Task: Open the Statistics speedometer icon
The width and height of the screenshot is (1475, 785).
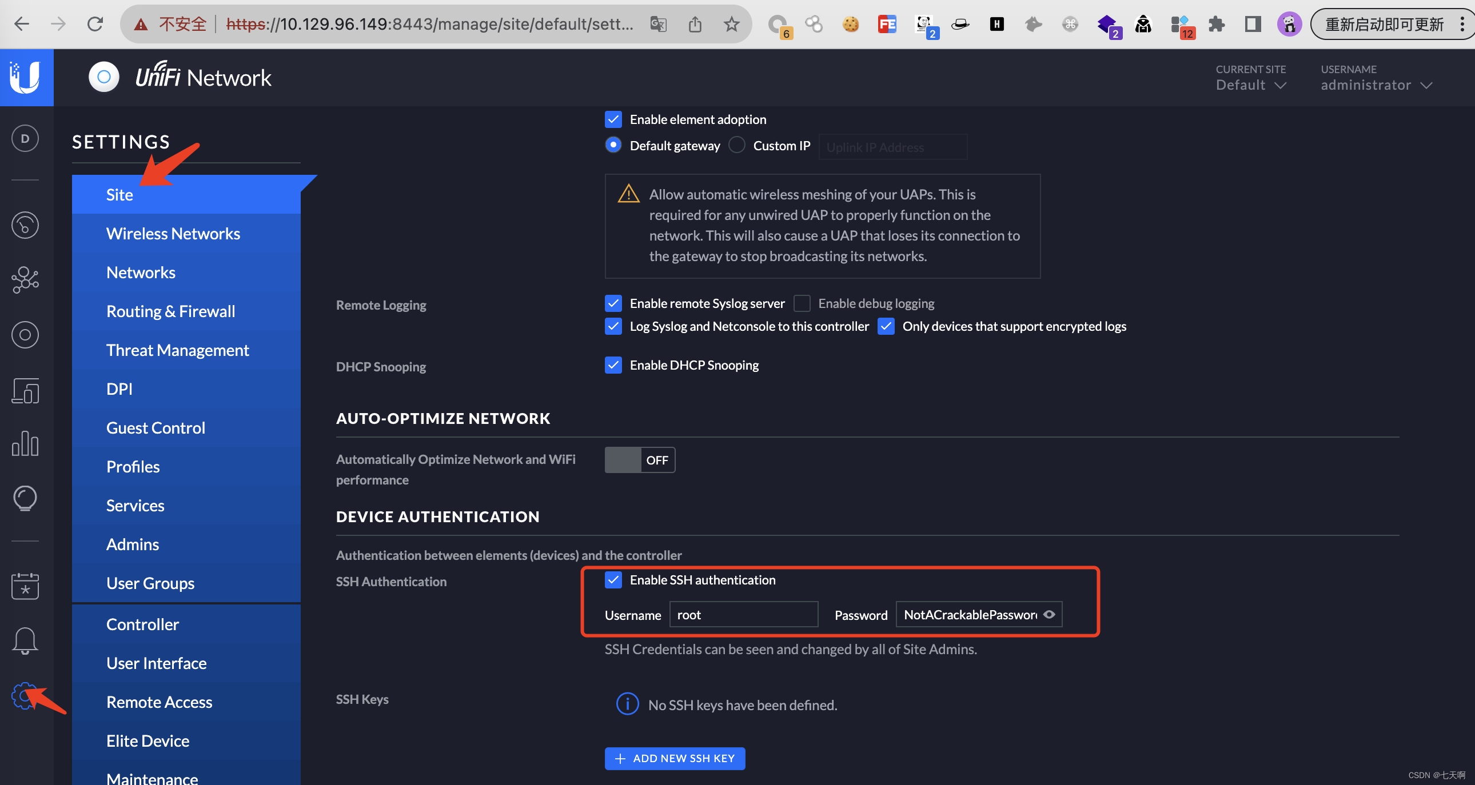Action: (x=25, y=225)
